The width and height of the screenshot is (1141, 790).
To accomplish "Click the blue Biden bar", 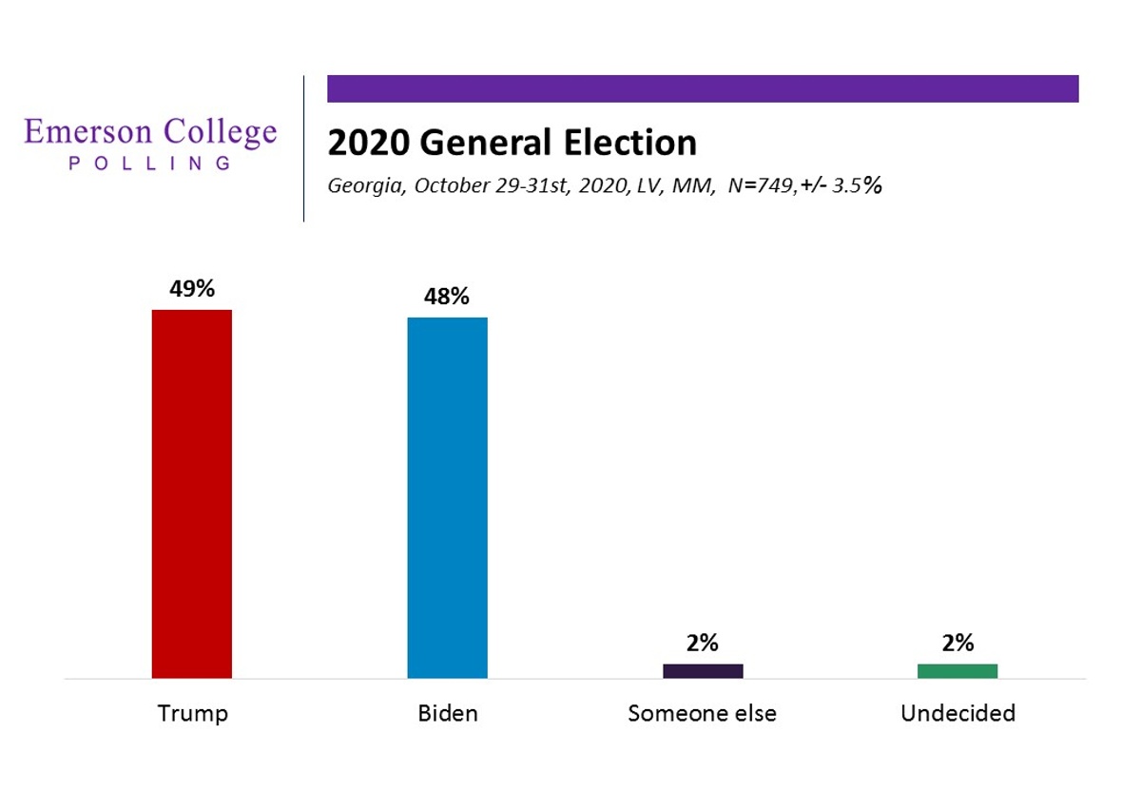I will pos(447,497).
